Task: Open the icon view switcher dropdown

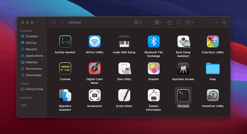Action: 138,23
